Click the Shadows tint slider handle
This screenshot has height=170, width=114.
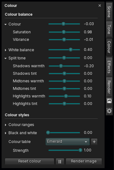pos(64,74)
